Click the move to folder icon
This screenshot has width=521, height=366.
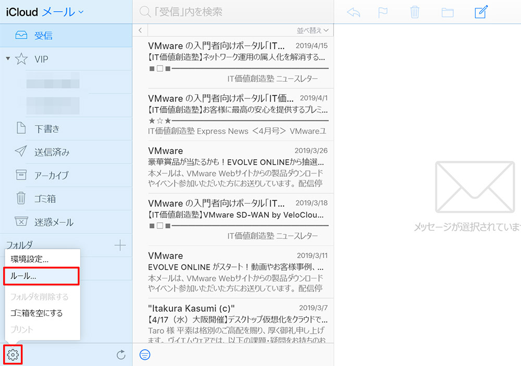pos(448,12)
